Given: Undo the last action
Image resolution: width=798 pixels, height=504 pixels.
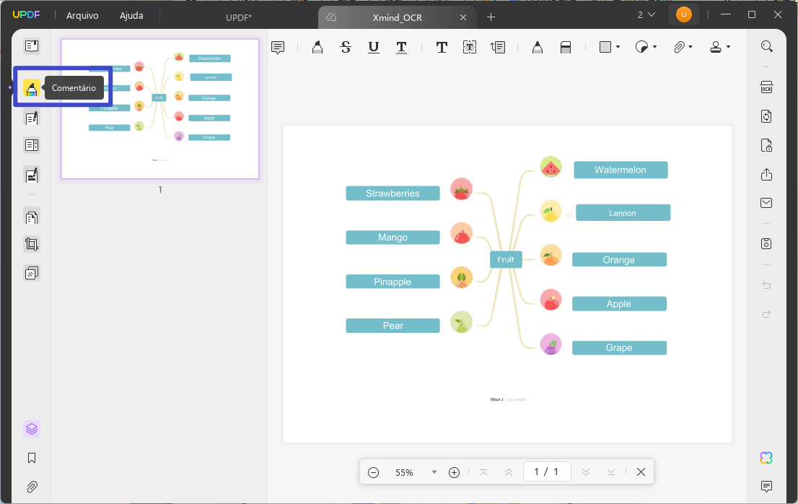Looking at the screenshot, I should tap(766, 285).
